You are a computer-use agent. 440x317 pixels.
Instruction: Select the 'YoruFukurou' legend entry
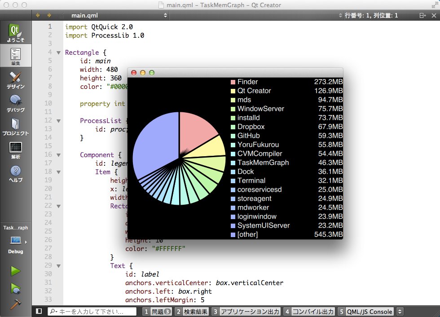258,145
